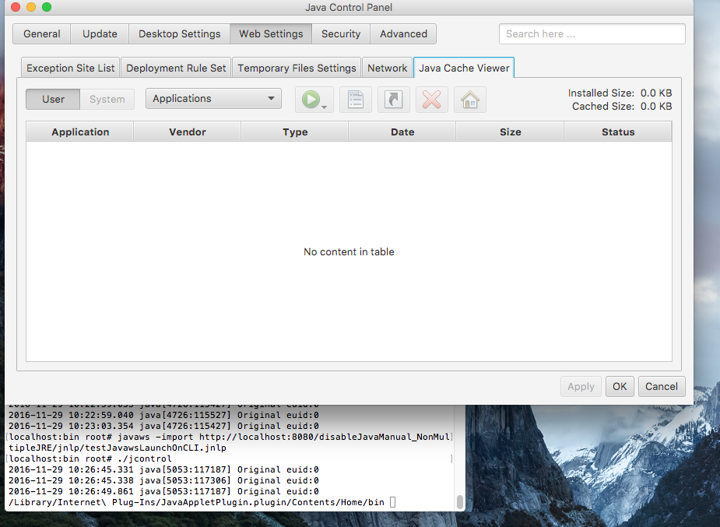
Task: Click the Terminal line with timestamp 10:26:49.861
Action: (x=163, y=491)
